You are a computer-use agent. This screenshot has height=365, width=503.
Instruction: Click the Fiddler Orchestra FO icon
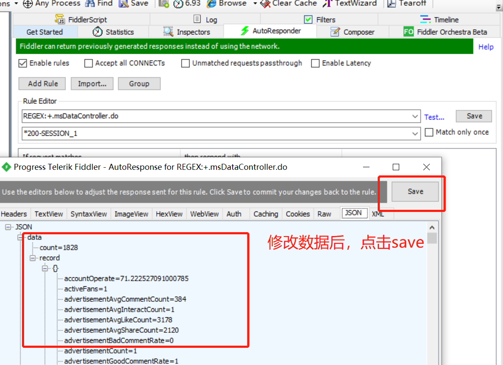[408, 32]
